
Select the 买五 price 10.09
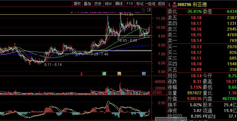pyautogui.click(x=196, y=70)
